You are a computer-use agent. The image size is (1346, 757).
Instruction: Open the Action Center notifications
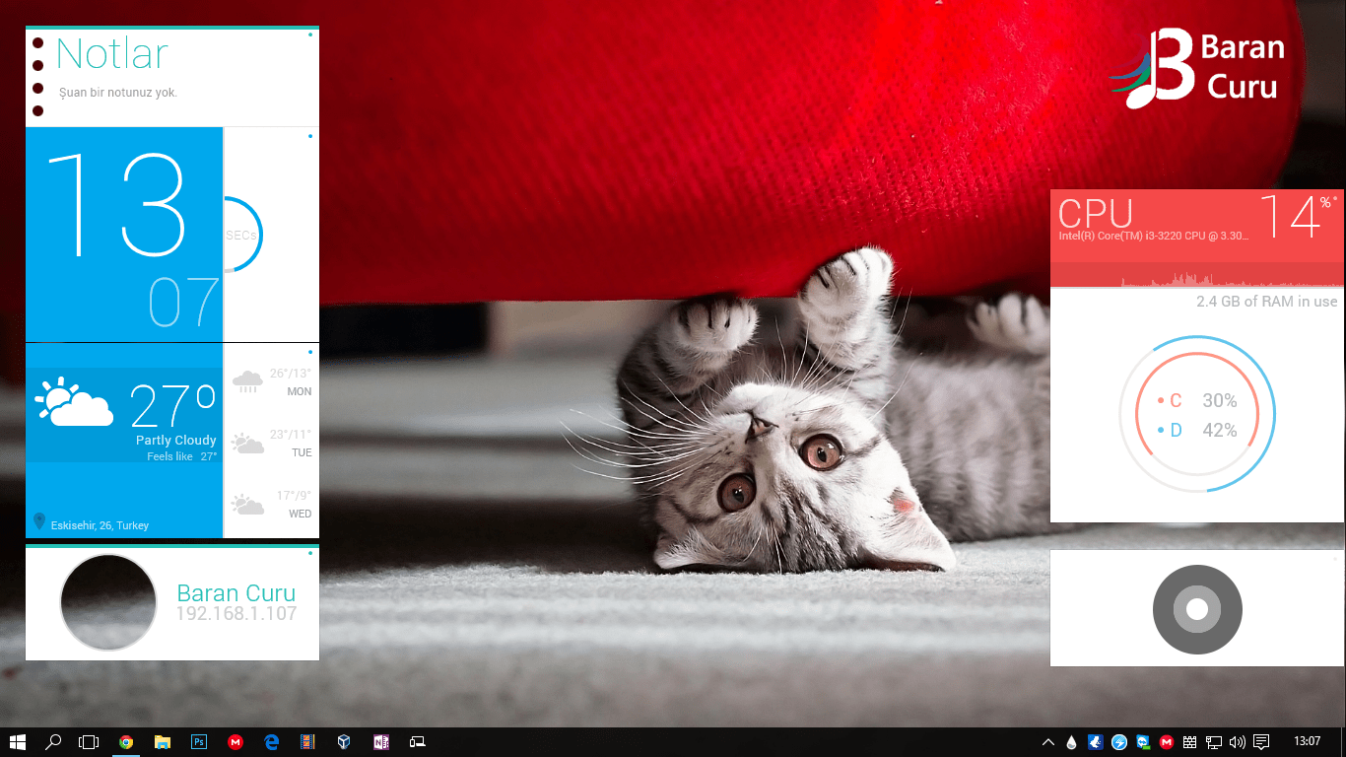pos(1261,741)
